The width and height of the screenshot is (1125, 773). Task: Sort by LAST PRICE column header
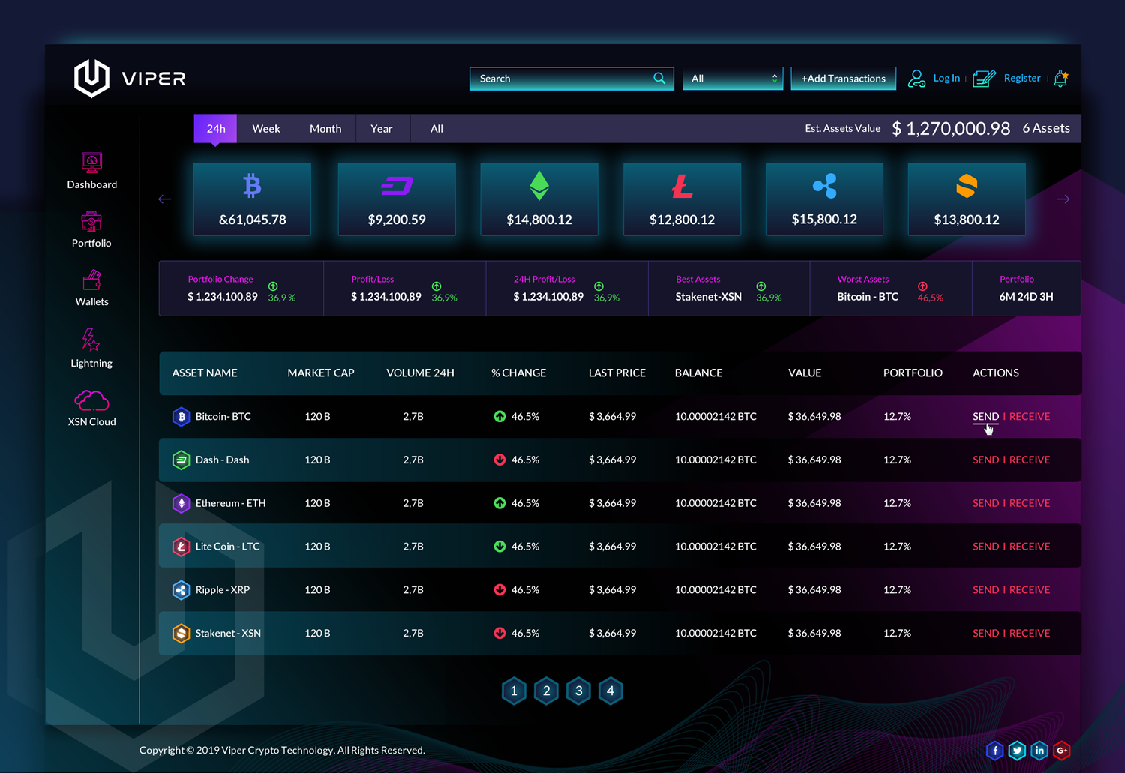[x=616, y=373]
